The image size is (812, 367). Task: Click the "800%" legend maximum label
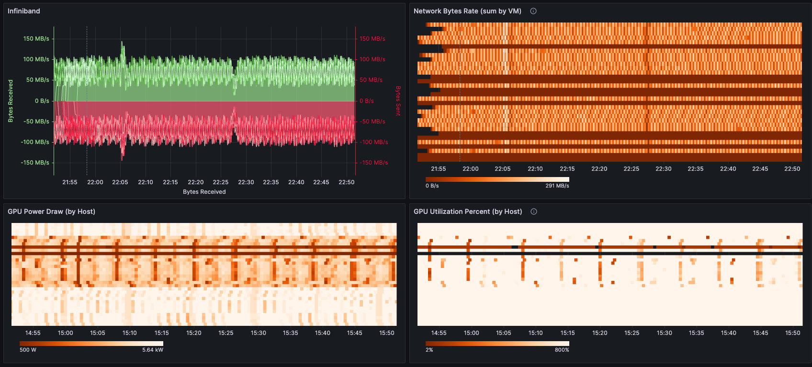coord(562,350)
